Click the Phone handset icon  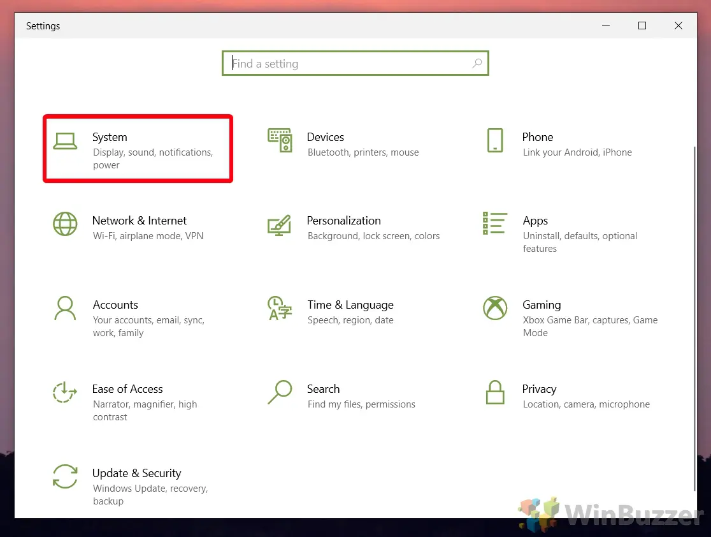click(x=495, y=140)
